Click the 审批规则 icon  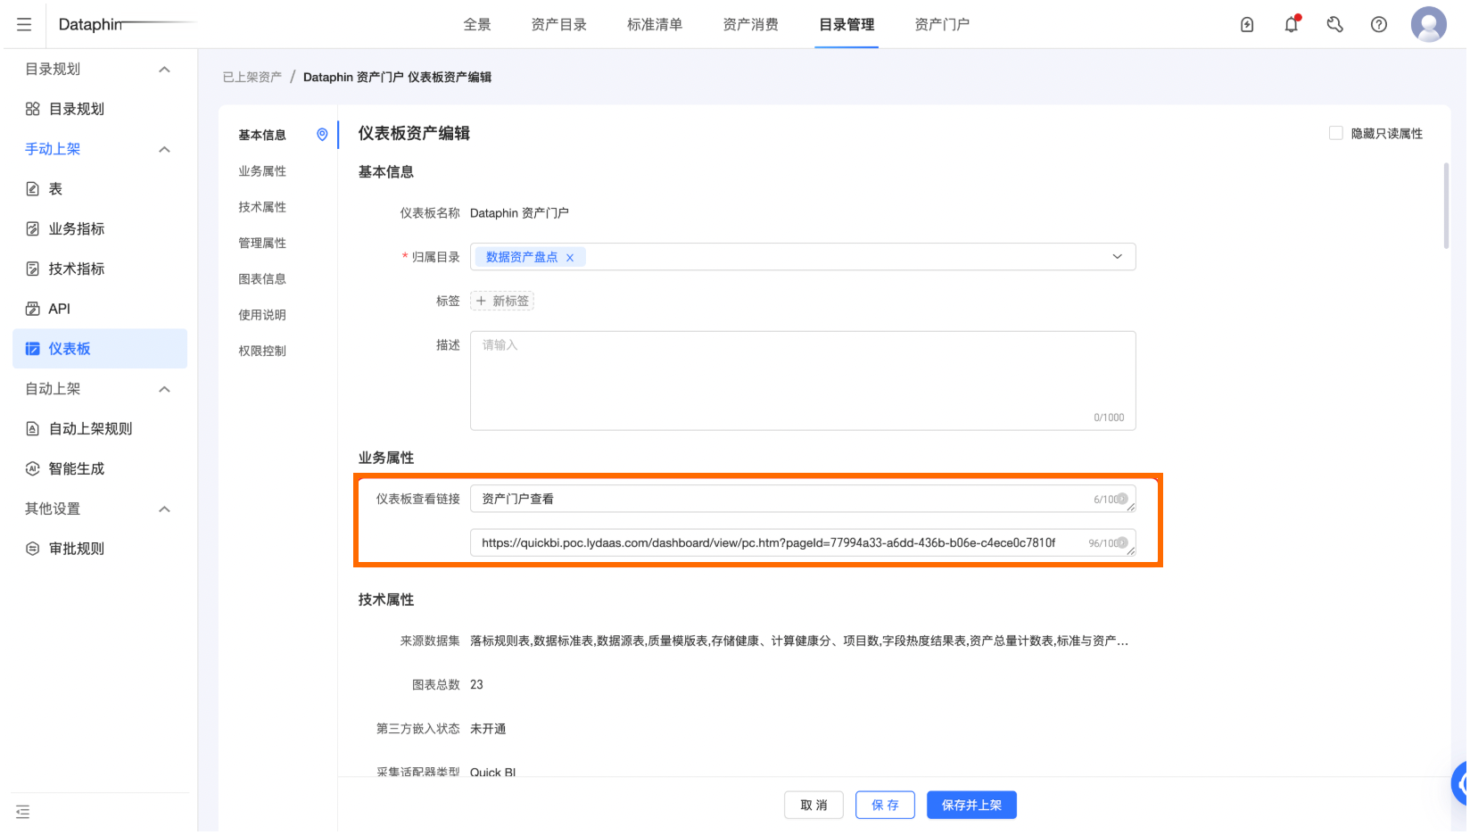click(x=33, y=549)
